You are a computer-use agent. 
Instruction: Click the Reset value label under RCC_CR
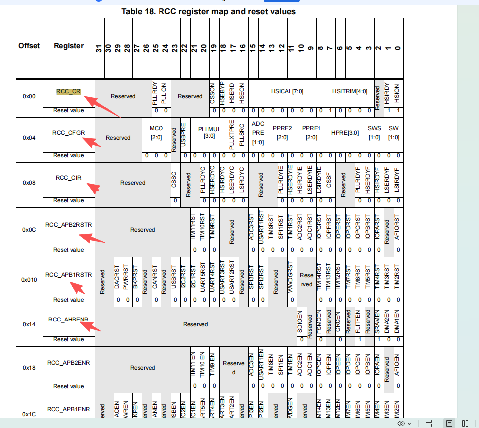(68, 111)
